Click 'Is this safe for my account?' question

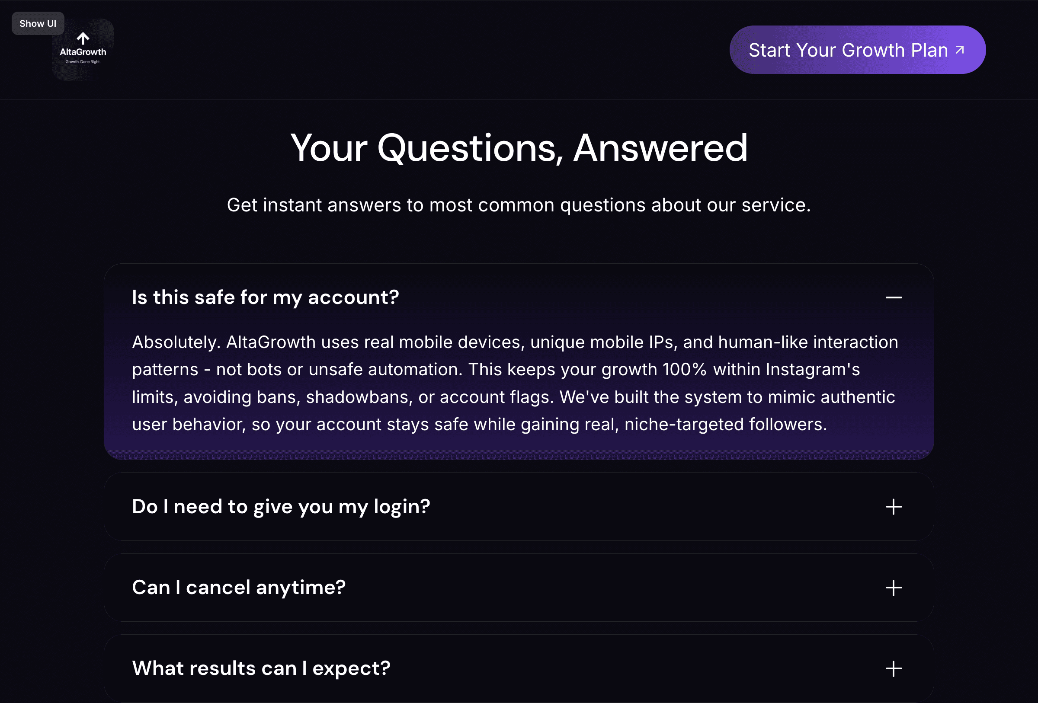[x=265, y=298]
